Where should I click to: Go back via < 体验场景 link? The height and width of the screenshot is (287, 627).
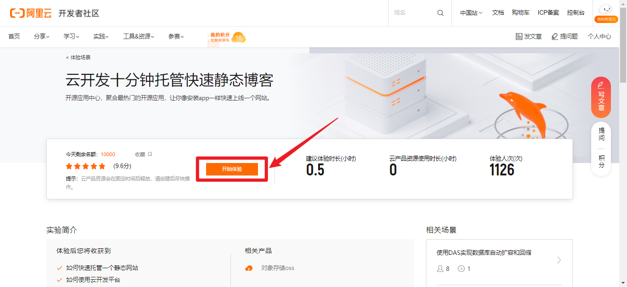point(78,57)
